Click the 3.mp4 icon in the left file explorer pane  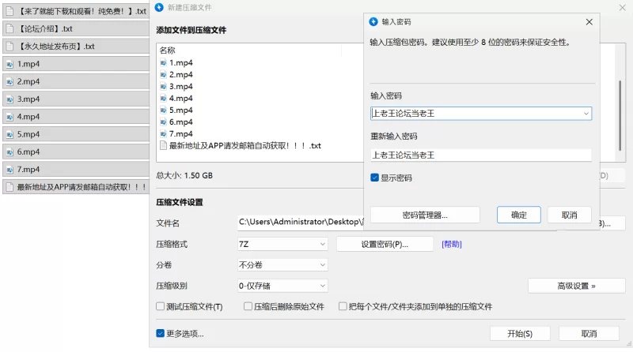tap(9, 99)
